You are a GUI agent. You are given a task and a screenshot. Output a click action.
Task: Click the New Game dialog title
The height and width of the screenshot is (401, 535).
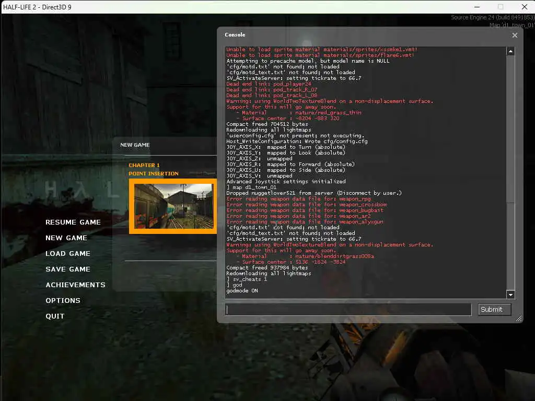click(x=135, y=145)
